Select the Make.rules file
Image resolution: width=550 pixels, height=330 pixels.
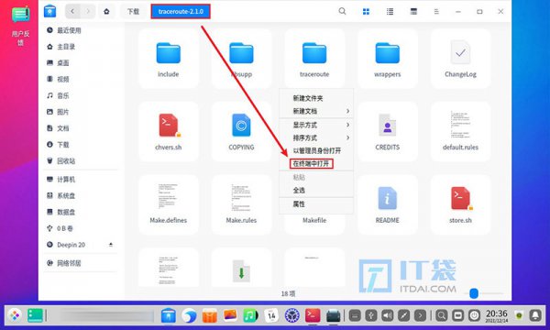[x=241, y=204]
